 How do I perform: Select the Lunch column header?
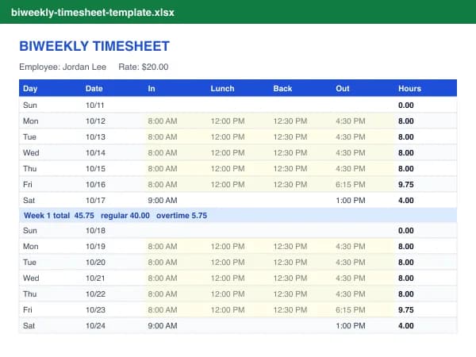tap(222, 88)
